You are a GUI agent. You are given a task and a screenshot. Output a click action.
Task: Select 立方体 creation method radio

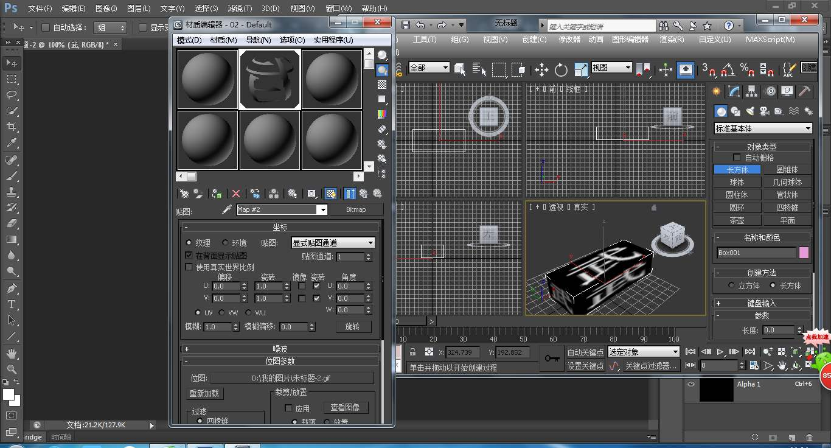pyautogui.click(x=732, y=285)
